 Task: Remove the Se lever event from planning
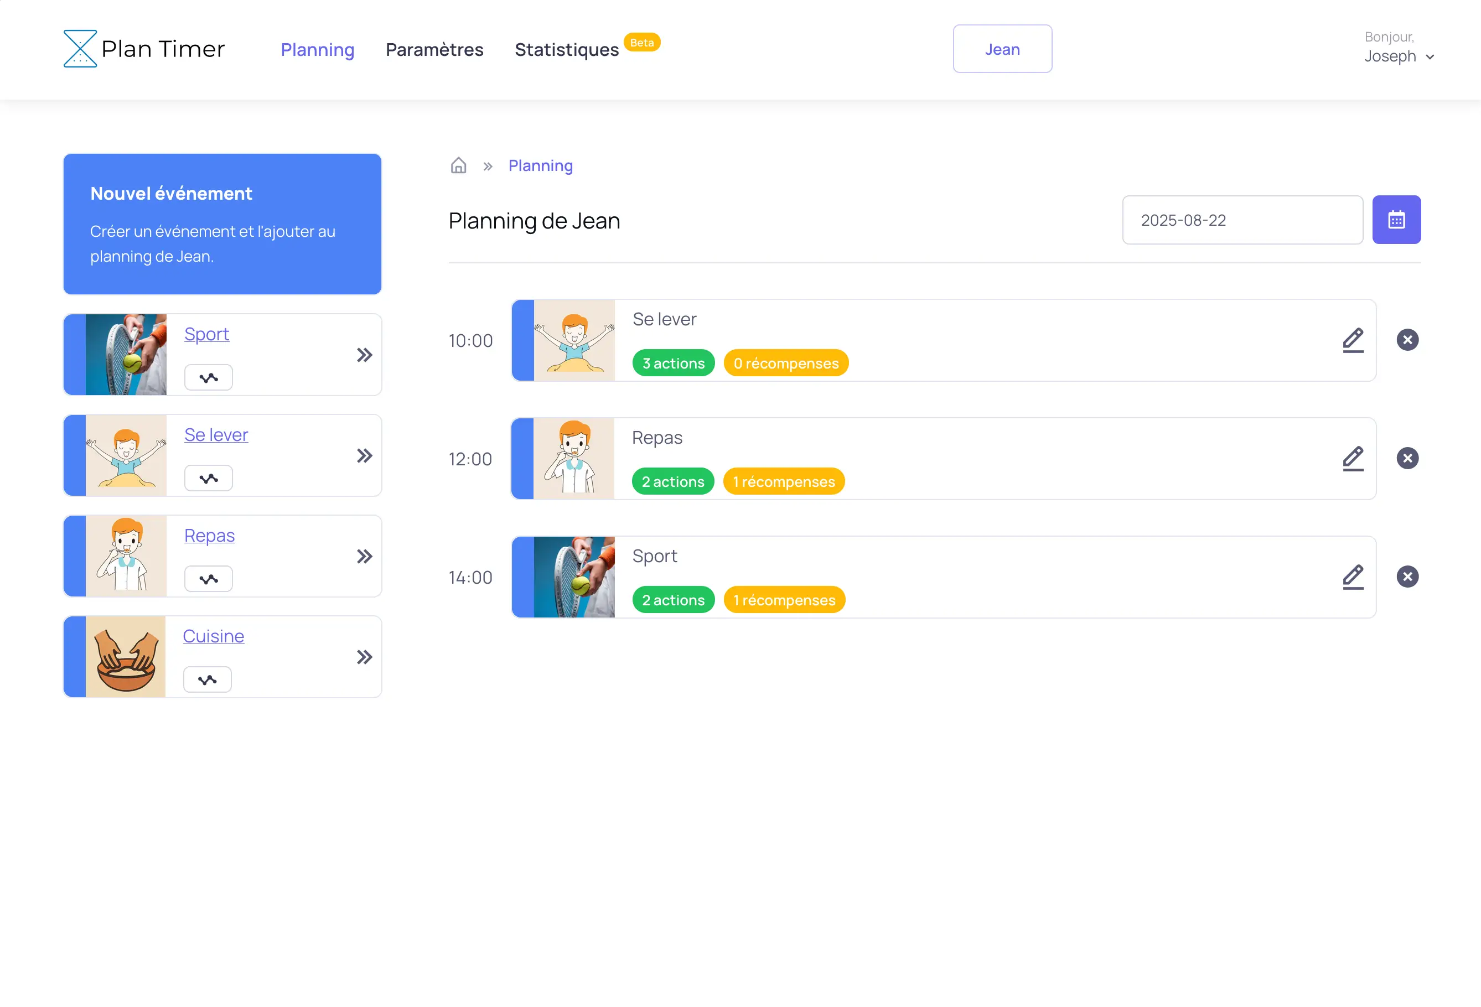[1408, 340]
